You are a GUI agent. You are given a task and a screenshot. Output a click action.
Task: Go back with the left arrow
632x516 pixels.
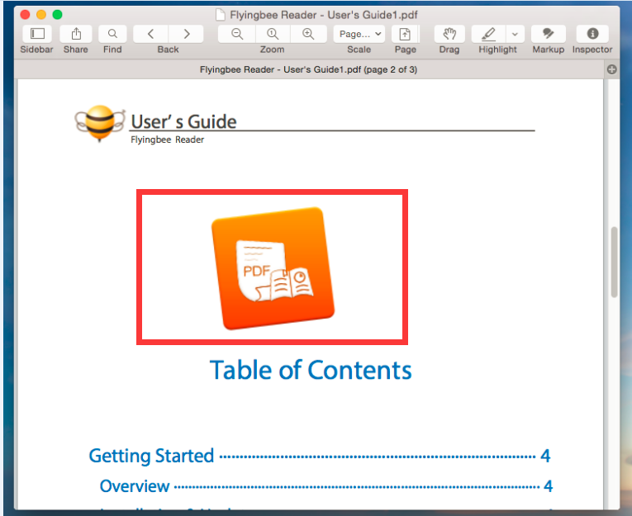[150, 34]
